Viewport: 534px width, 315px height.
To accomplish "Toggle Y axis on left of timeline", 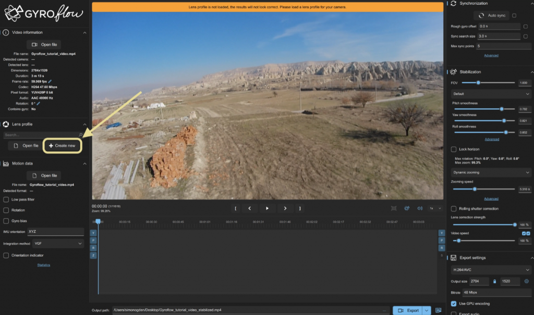I will point(93,233).
